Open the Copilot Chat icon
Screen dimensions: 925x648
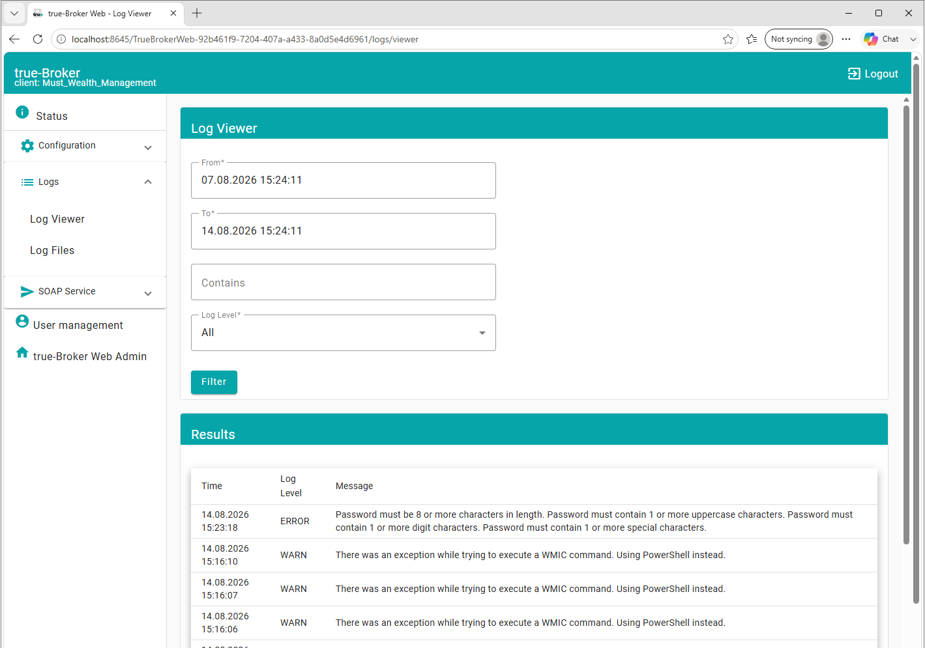pyautogui.click(x=871, y=39)
